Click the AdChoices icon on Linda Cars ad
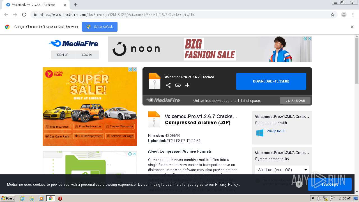 coord(130,69)
